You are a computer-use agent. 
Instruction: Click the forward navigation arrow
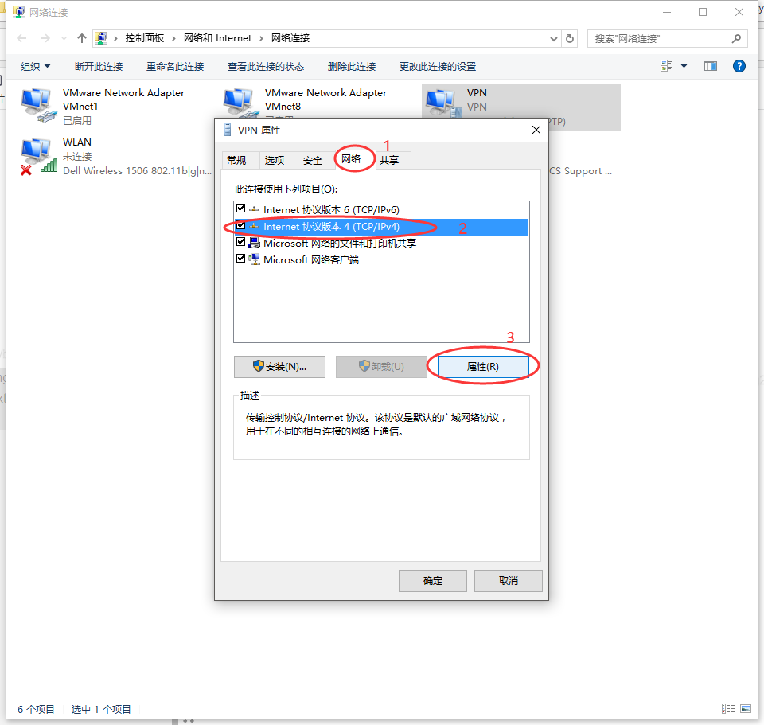(x=45, y=38)
